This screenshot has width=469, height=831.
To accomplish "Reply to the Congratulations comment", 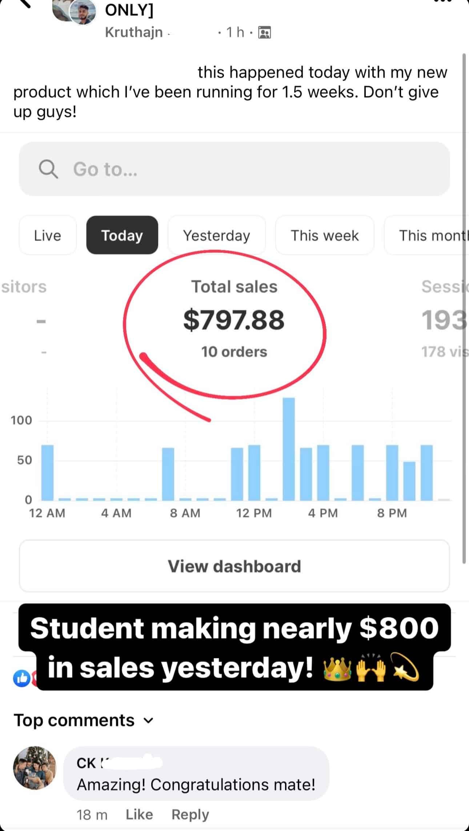I will tap(190, 814).
